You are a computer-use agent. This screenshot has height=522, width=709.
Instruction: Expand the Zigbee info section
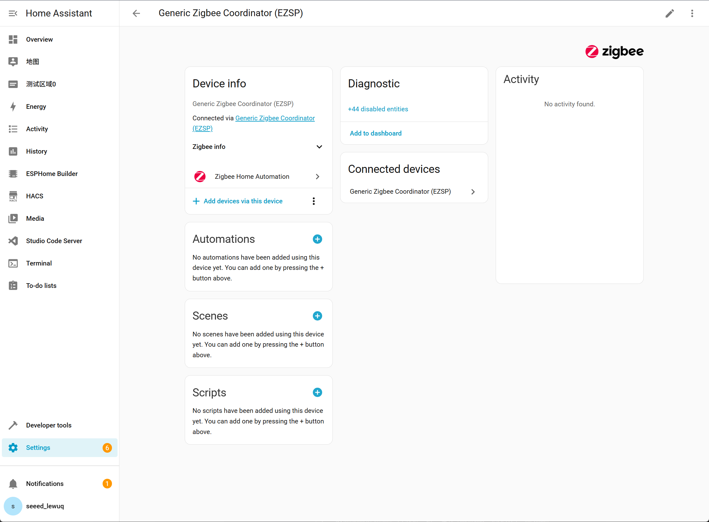(x=319, y=147)
